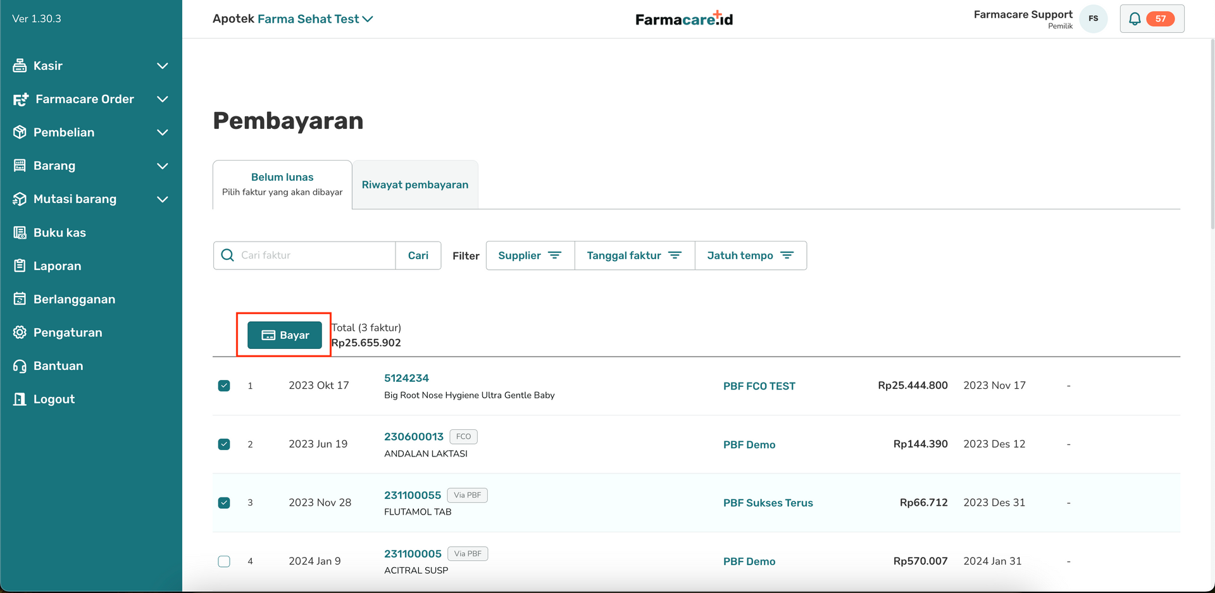Screen dimensions: 1215x593
Task: Check invoice 231100005 checkbox
Action: click(x=224, y=561)
